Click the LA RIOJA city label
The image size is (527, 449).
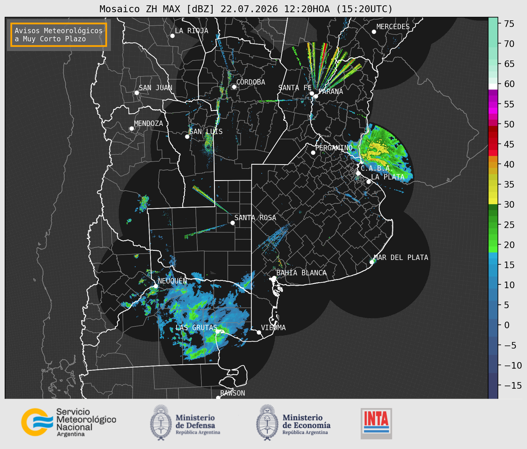191,31
